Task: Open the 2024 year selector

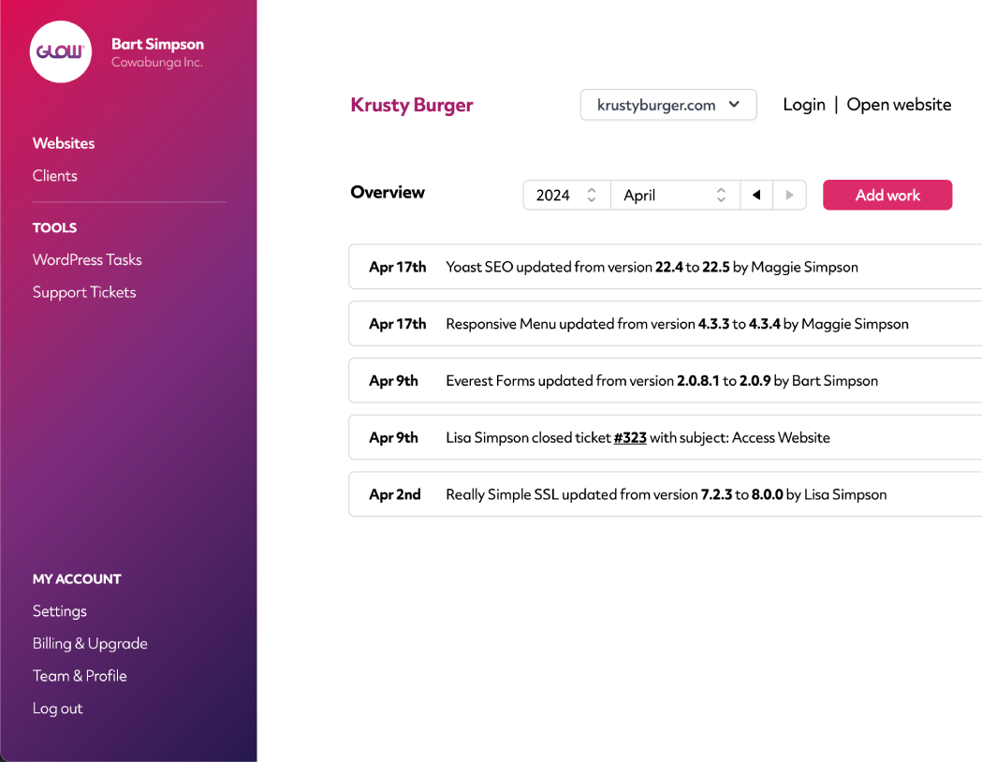Action: click(566, 195)
